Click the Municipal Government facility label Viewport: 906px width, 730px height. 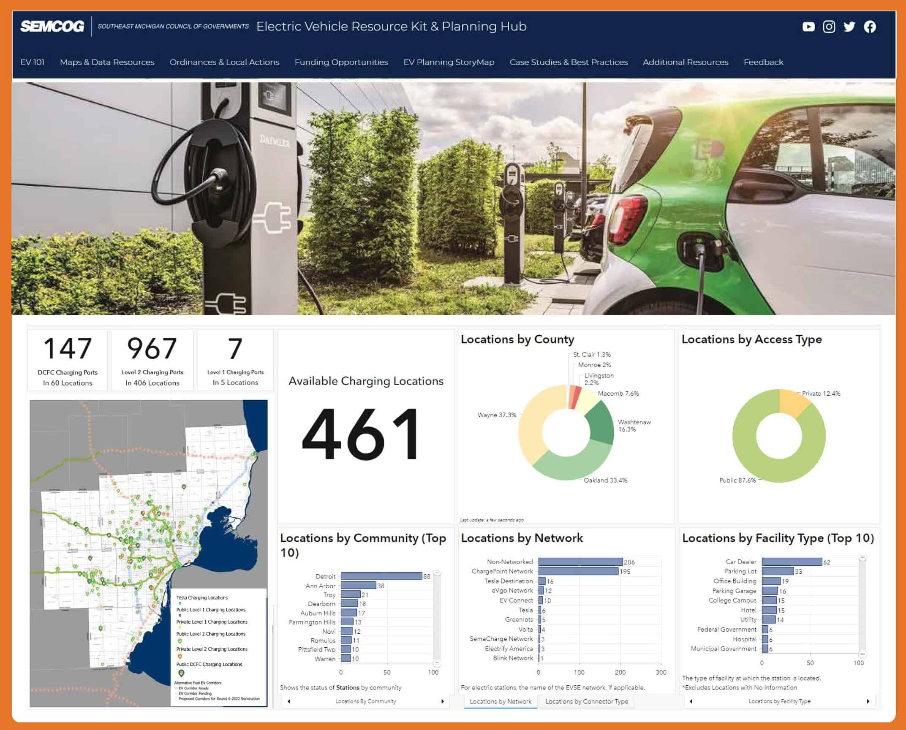click(x=724, y=649)
